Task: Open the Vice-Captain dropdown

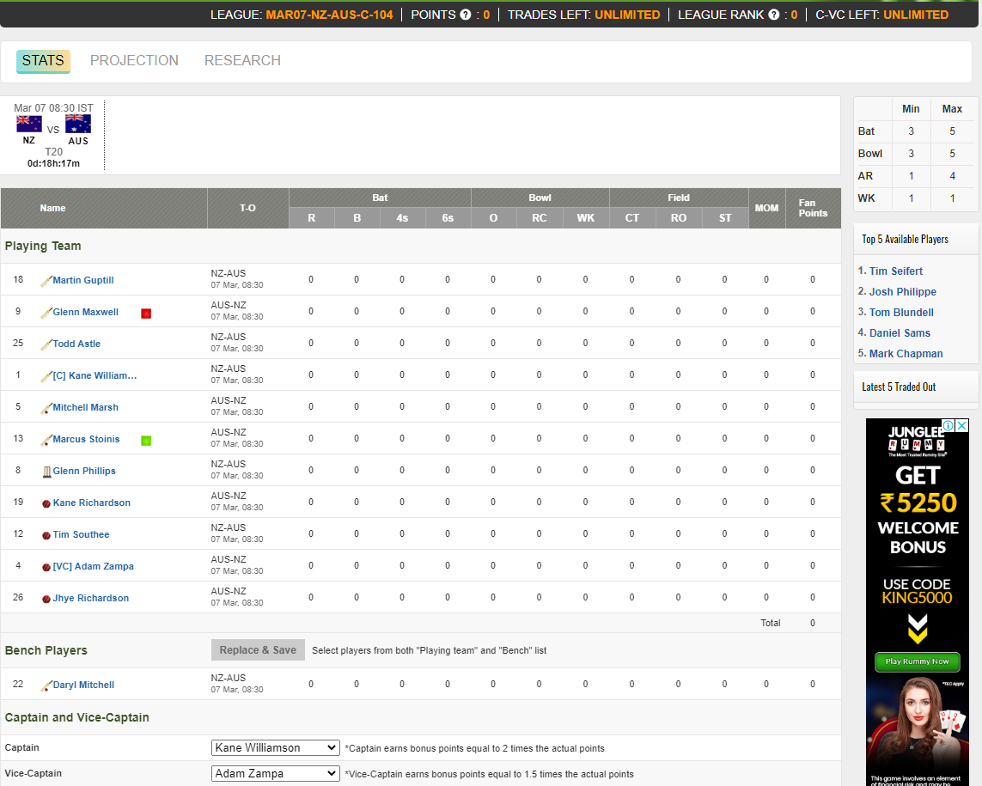Action: click(276, 773)
